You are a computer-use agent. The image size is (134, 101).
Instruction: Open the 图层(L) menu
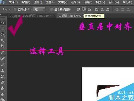click(50, 2)
